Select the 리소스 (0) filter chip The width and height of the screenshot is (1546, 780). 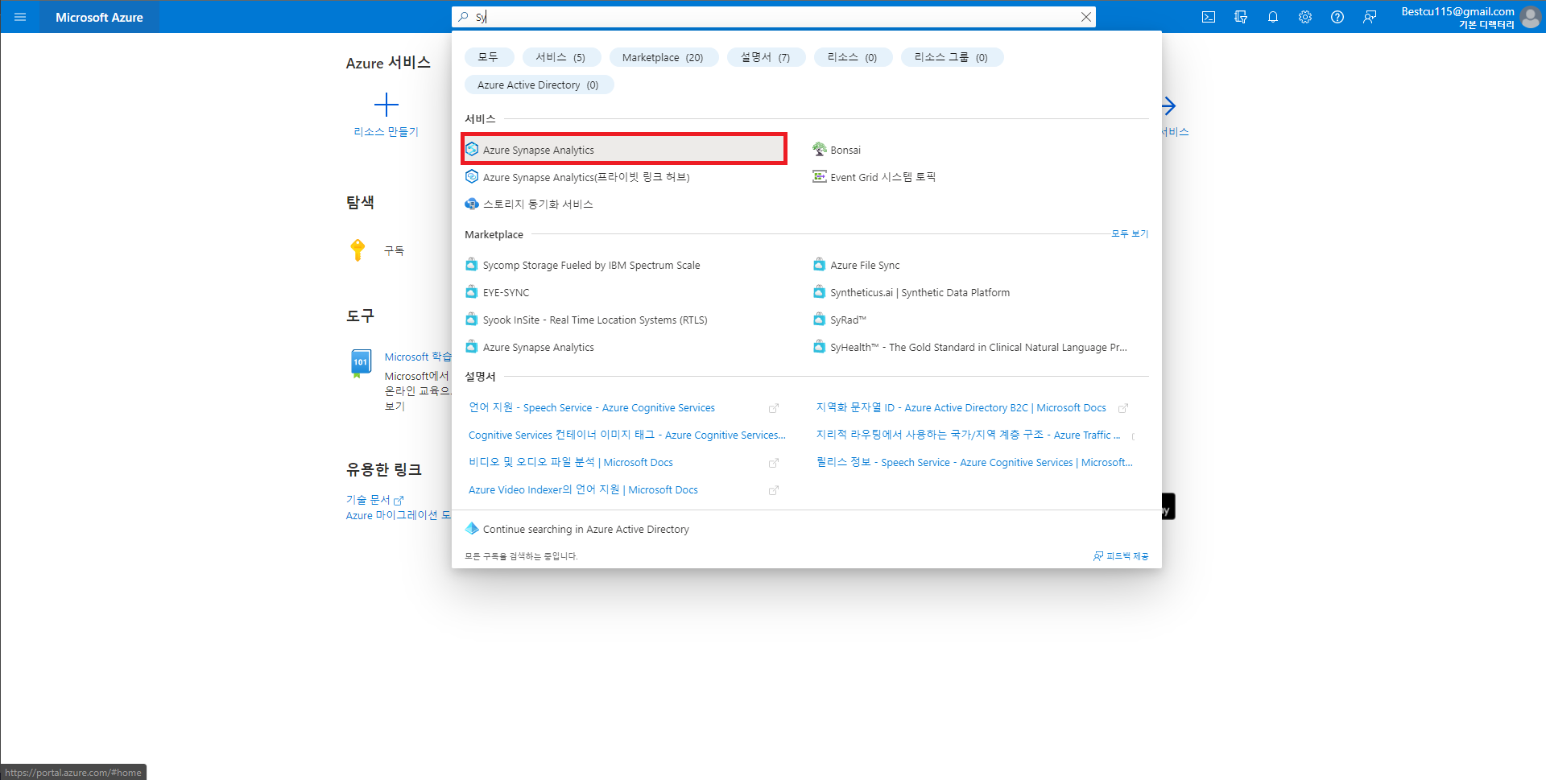pos(853,57)
